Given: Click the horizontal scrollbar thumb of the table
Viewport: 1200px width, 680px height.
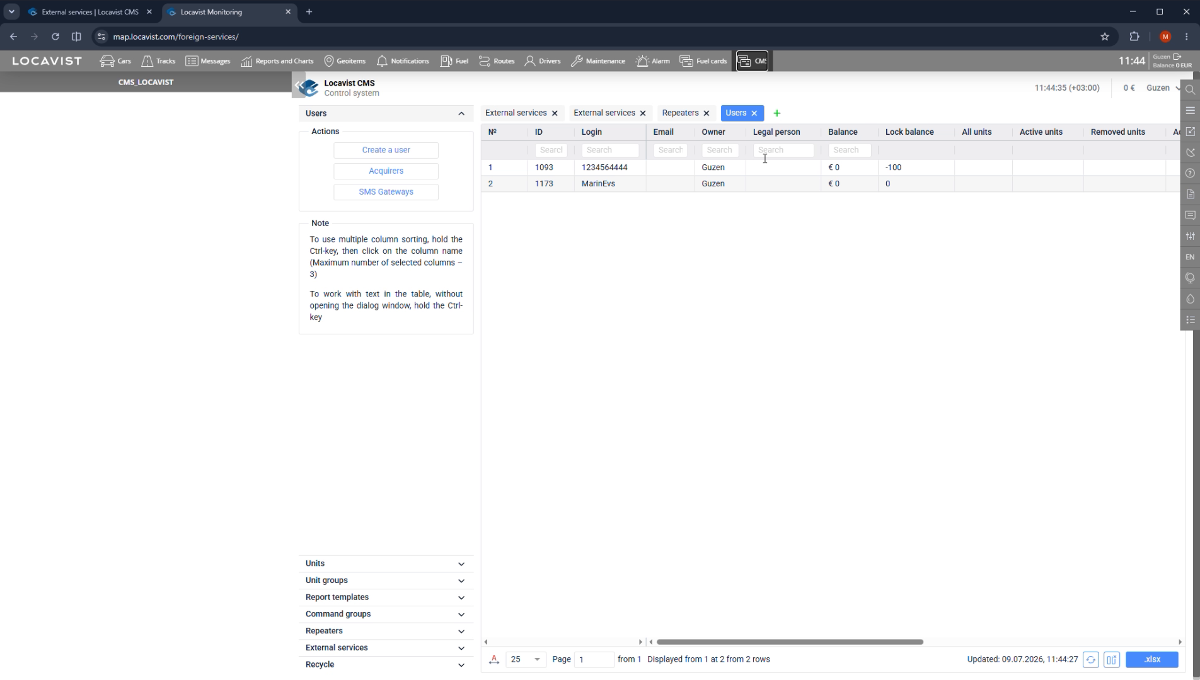Looking at the screenshot, I should pyautogui.click(x=790, y=642).
